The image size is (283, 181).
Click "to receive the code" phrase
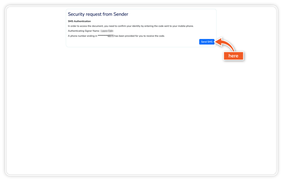point(155,36)
